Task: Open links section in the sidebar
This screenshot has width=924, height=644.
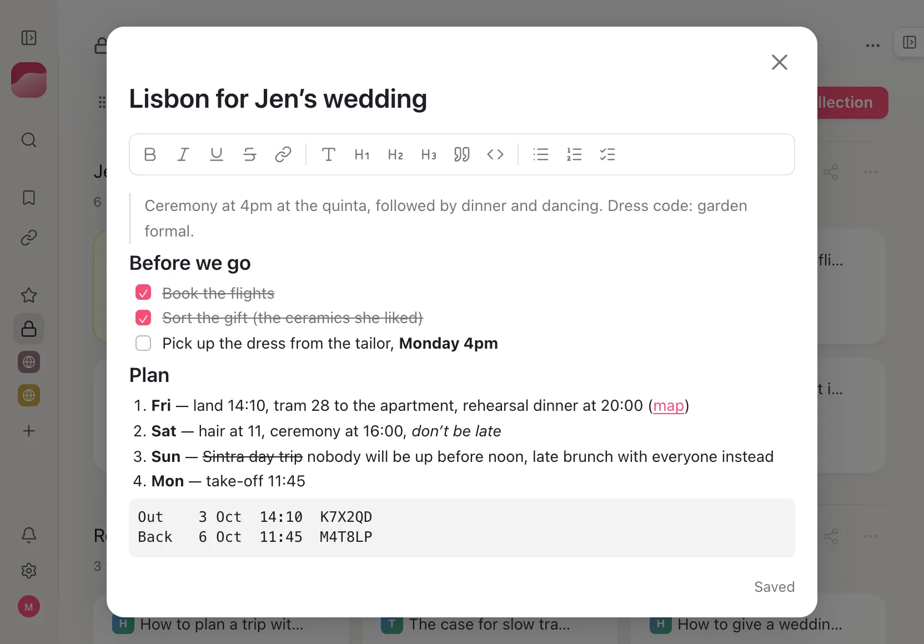Action: (x=29, y=238)
